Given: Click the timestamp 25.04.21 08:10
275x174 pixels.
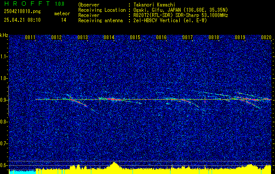Looking at the screenshot, I should tap(22, 20).
